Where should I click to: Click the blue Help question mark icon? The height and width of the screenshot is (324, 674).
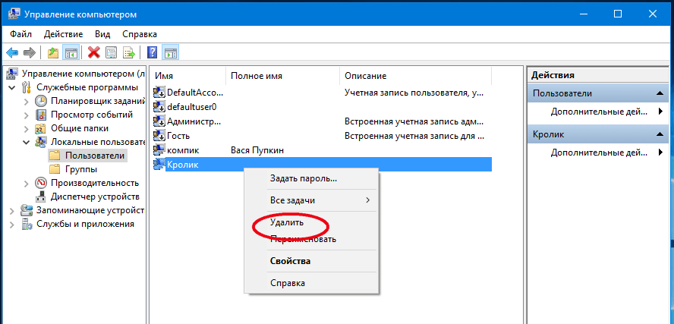pos(153,52)
